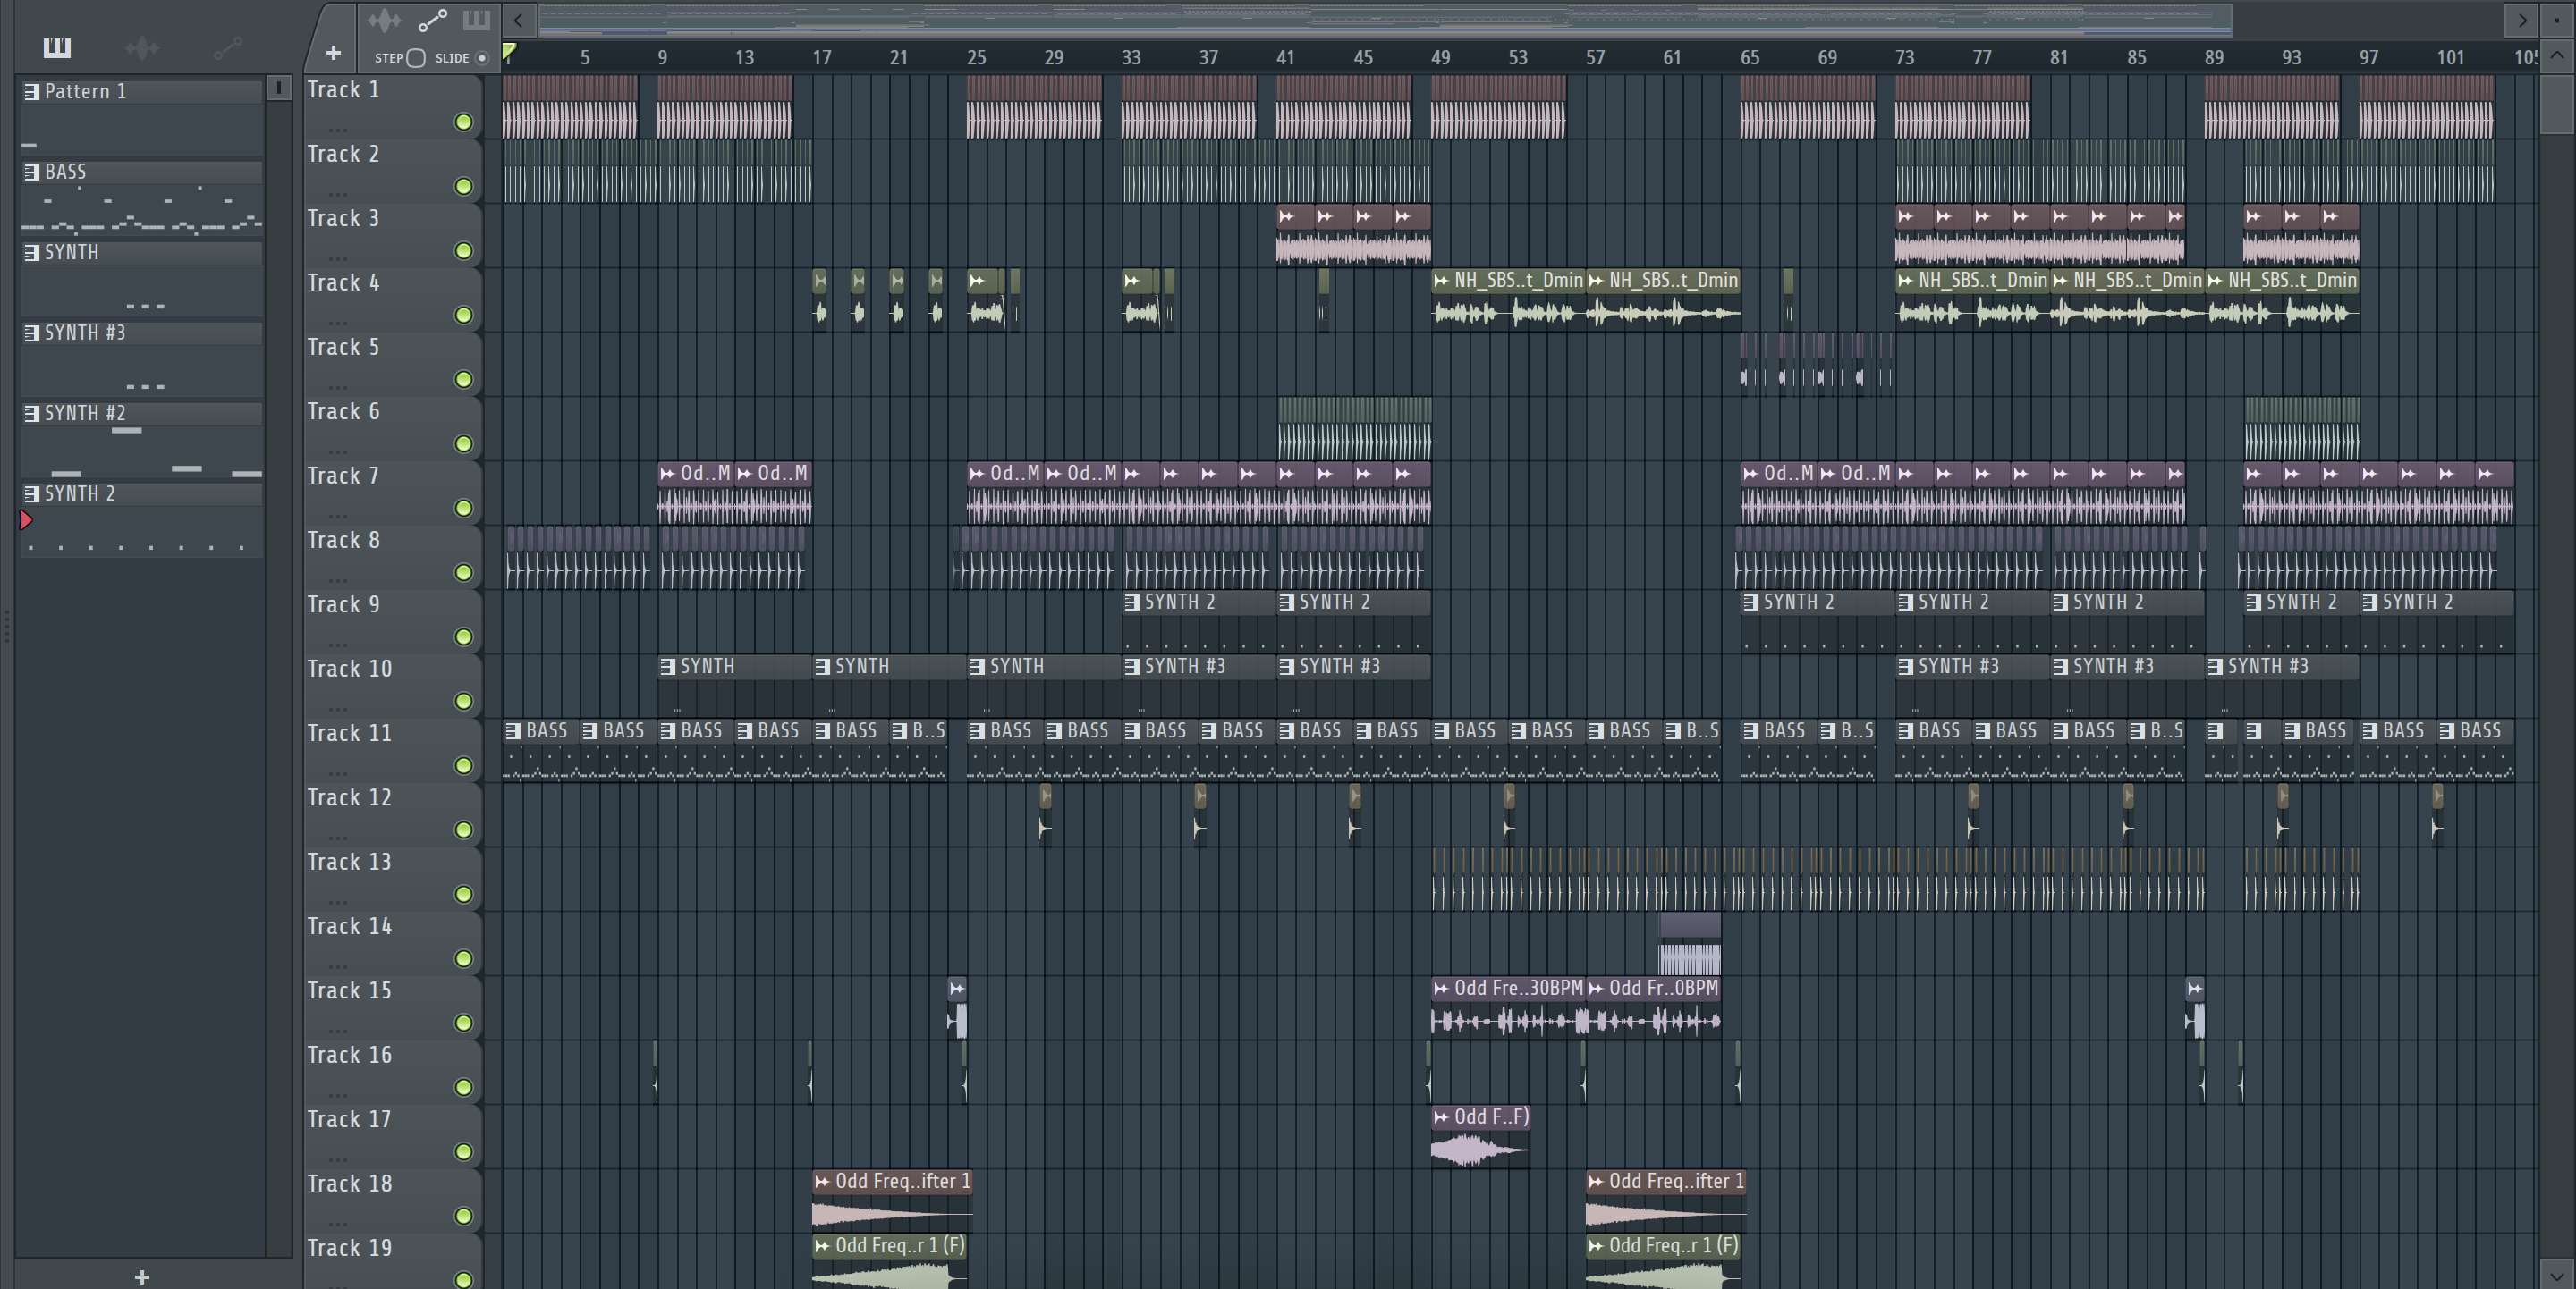Select the SYNTH #2 pattern in the picker list
Viewport: 2576px width, 1289px height.
pos(142,413)
